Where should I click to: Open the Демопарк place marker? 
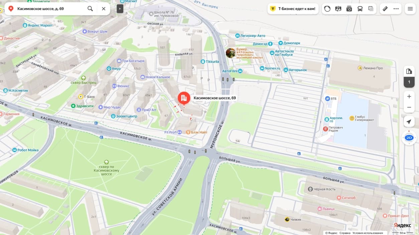click(x=280, y=43)
